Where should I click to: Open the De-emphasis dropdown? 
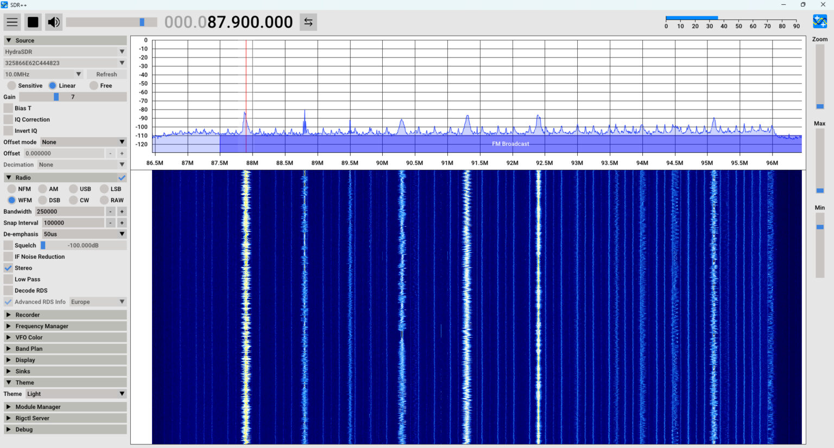pyautogui.click(x=84, y=234)
